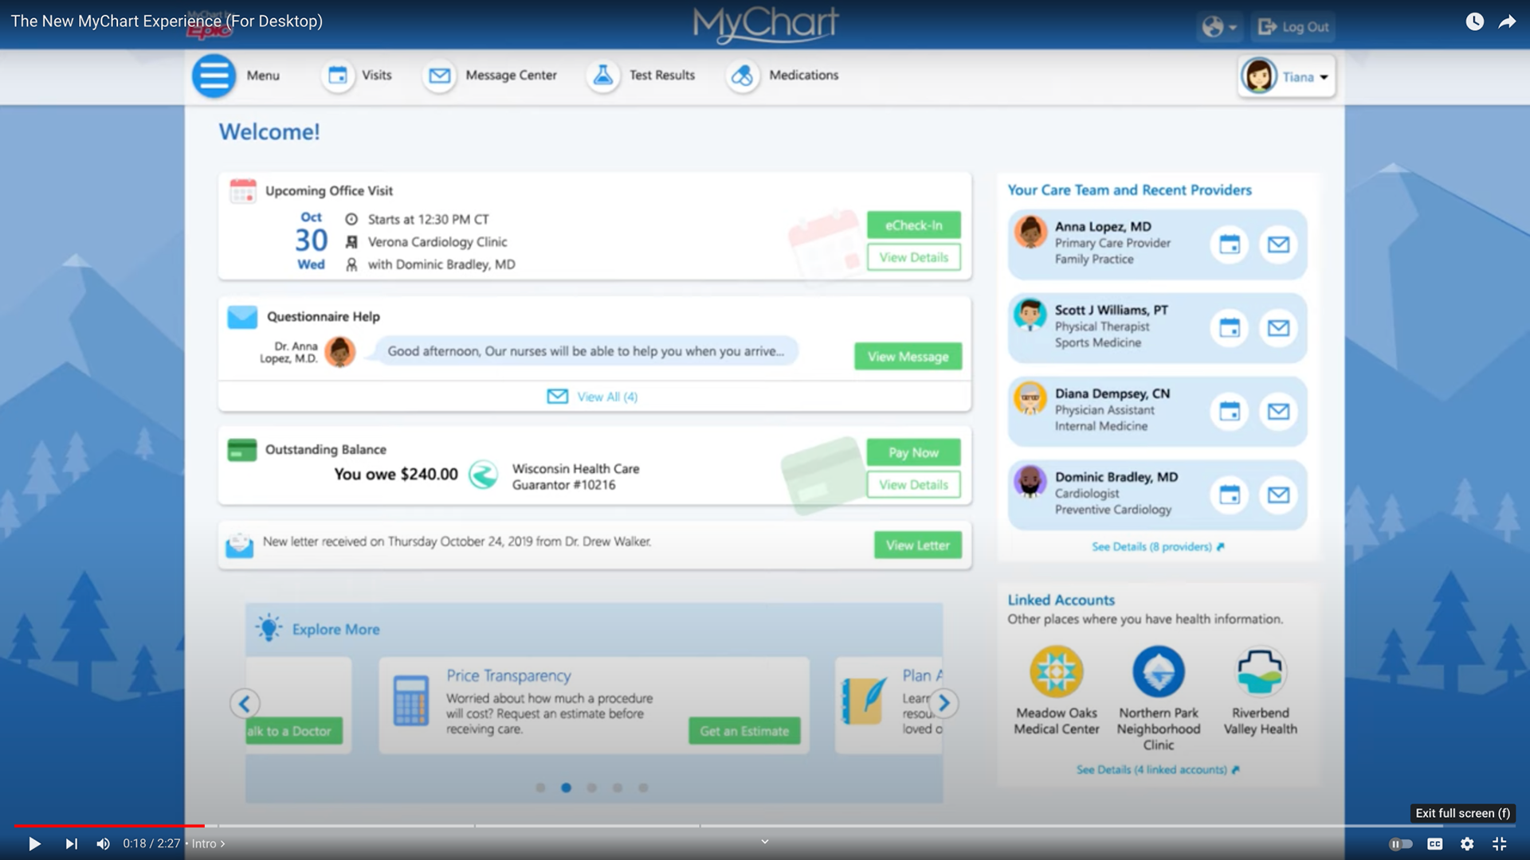Toggle closed captions button
This screenshot has height=860, width=1530.
tap(1434, 844)
